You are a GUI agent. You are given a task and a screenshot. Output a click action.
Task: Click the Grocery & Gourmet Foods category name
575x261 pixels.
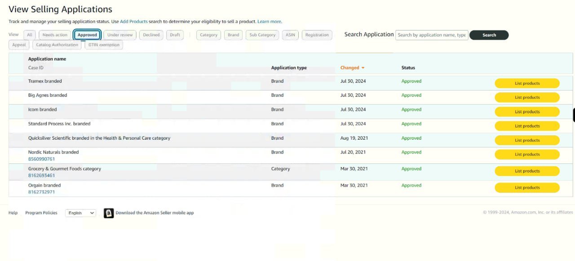point(65,169)
